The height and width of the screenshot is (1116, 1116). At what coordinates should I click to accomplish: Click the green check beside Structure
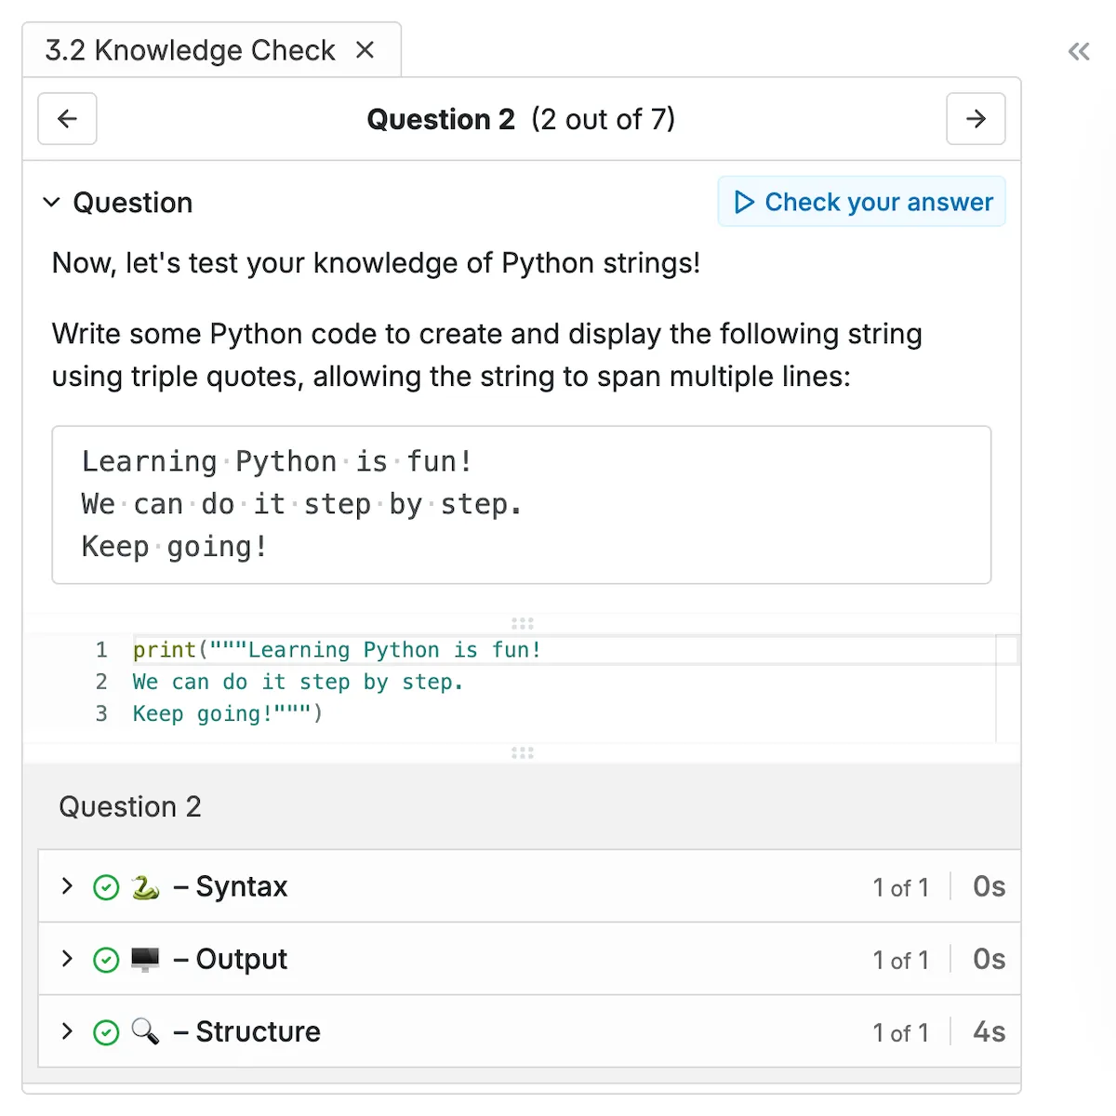tap(107, 1032)
